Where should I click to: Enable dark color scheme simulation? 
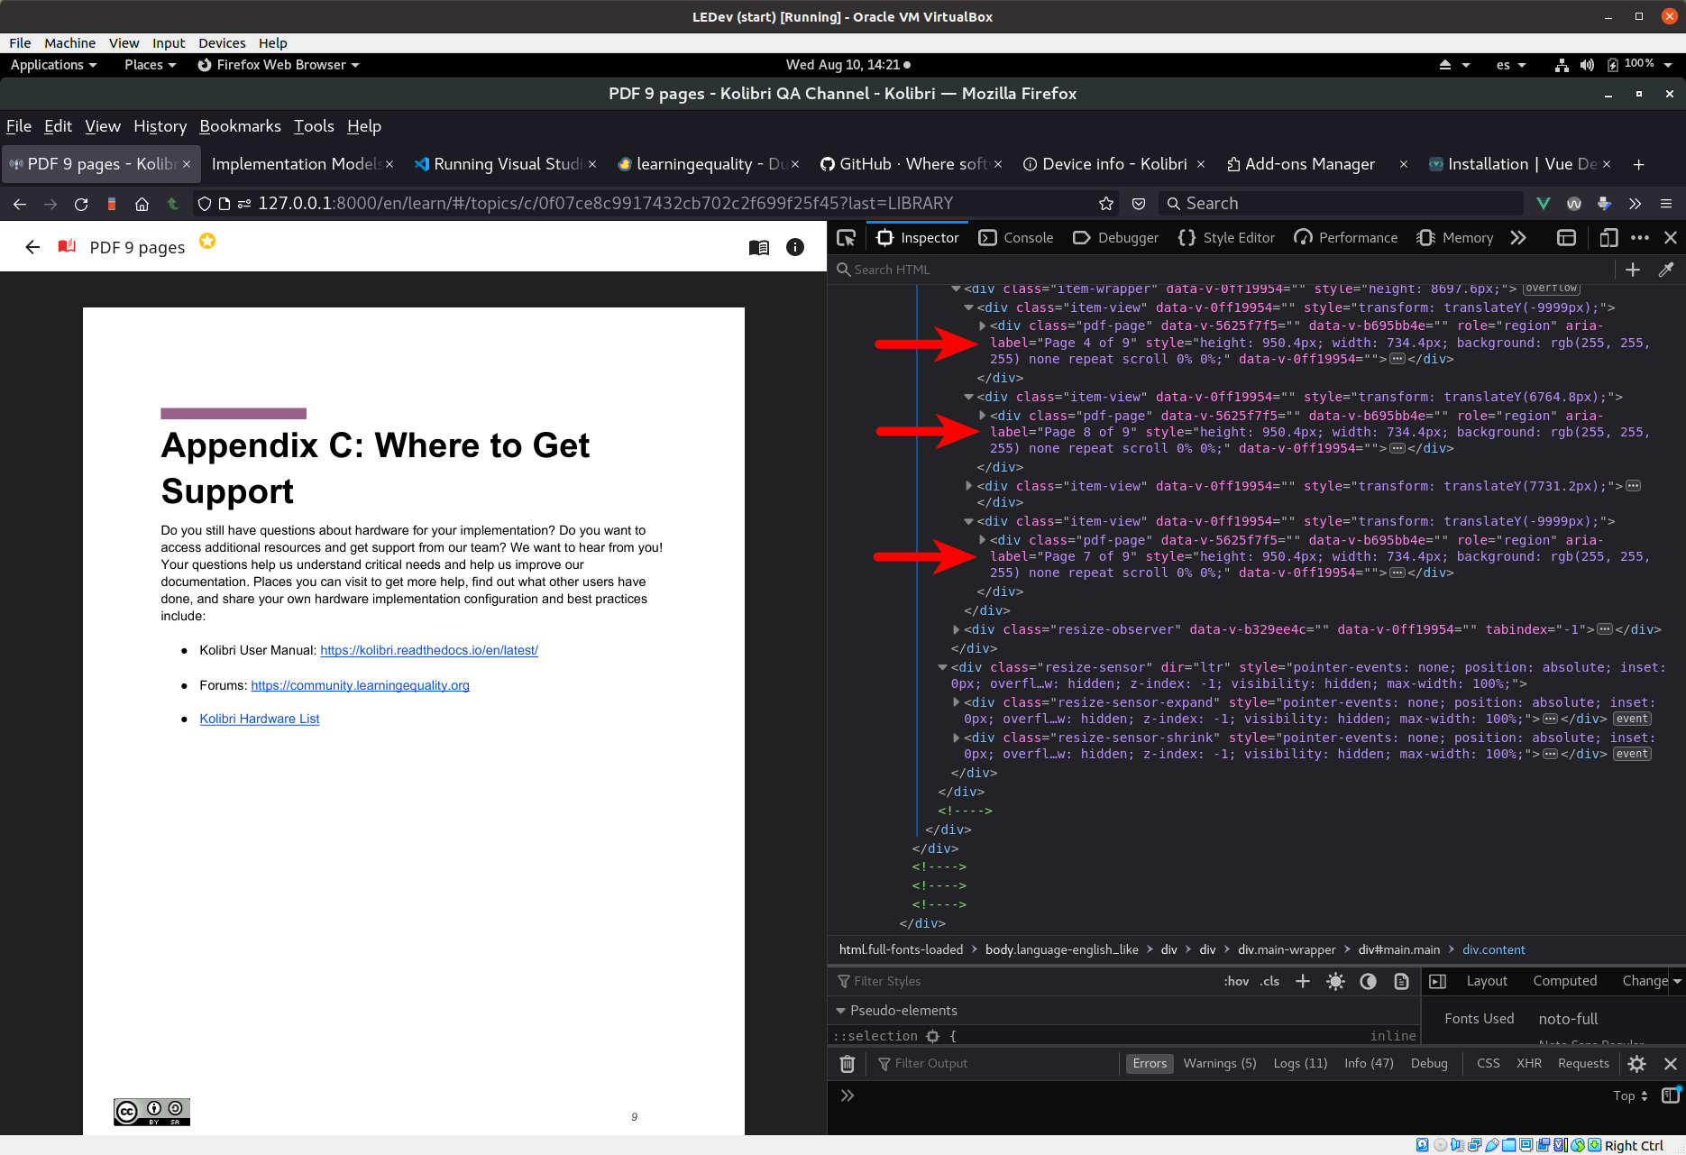(x=1368, y=981)
